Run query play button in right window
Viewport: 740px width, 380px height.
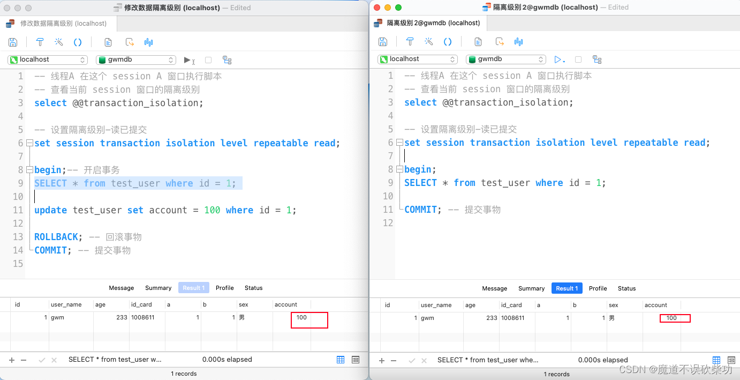coord(560,59)
